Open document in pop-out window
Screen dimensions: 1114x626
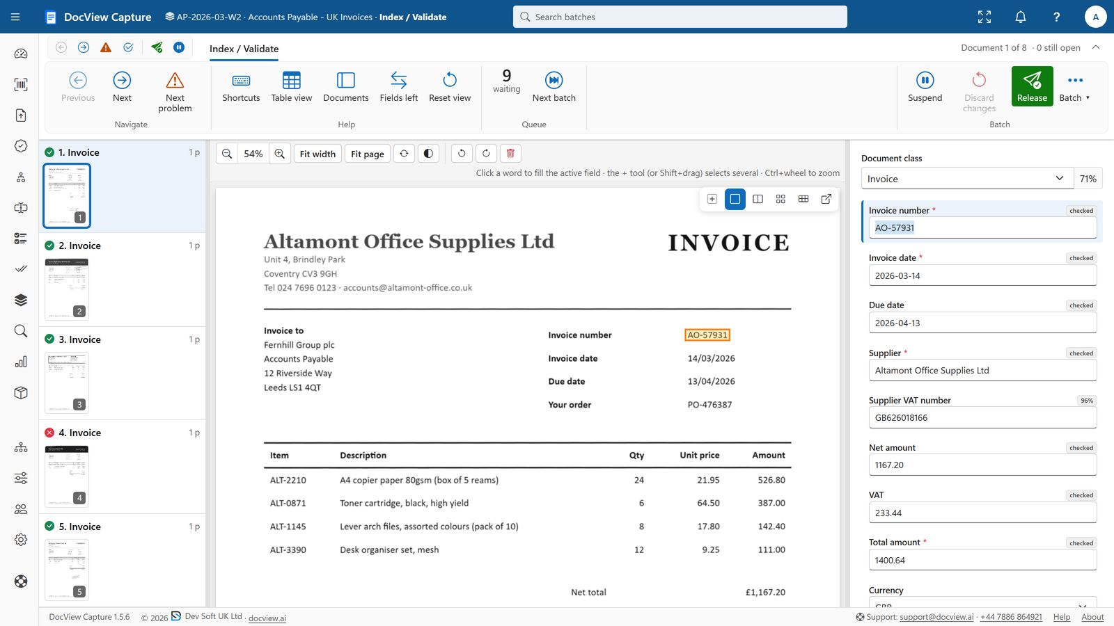pyautogui.click(x=826, y=199)
